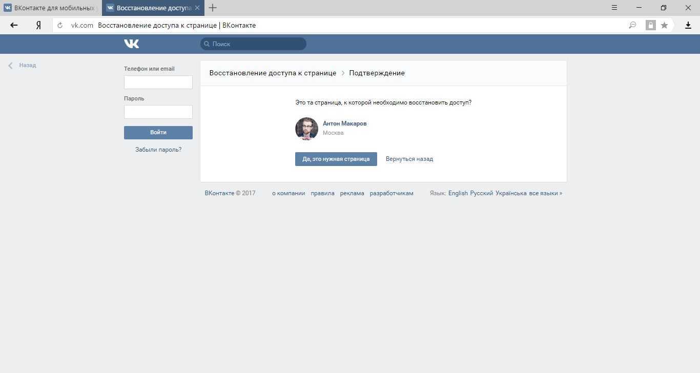This screenshot has height=373, width=700.
Task: Open the ВКонтакте footer link
Action: click(x=219, y=193)
